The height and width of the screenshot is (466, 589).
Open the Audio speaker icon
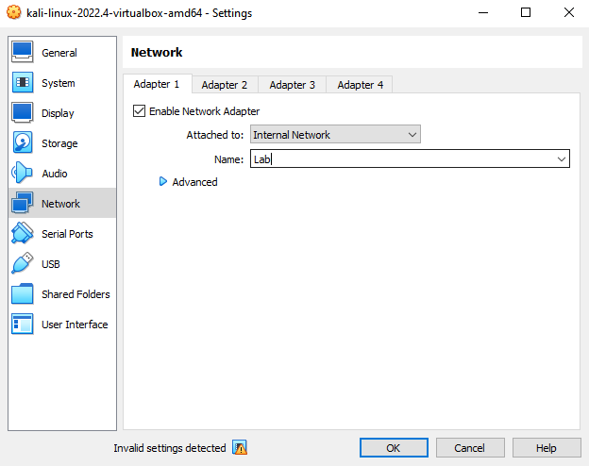point(23,174)
